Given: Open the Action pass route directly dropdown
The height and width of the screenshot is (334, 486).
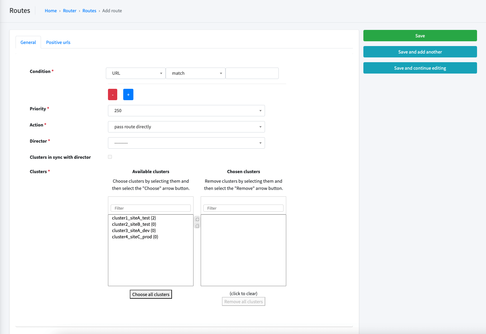Looking at the screenshot, I should pos(186,127).
